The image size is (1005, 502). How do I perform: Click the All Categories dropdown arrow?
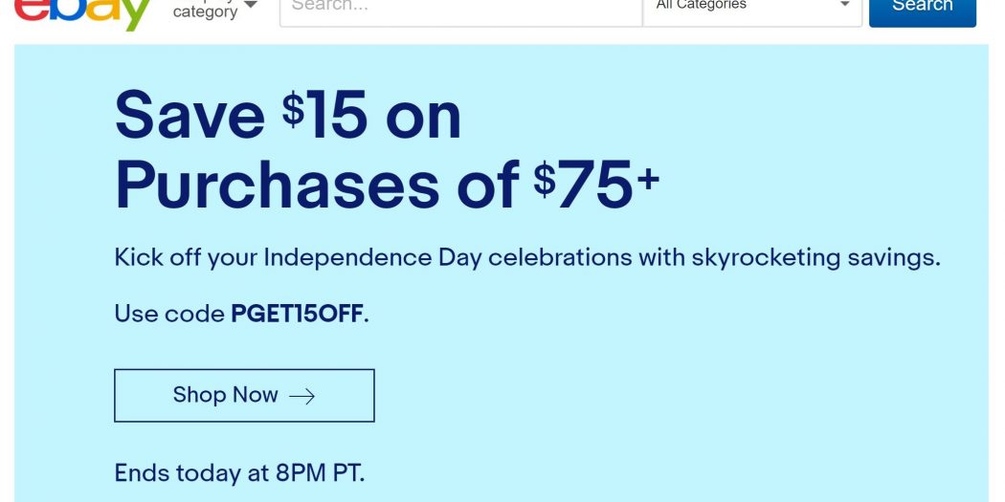(x=844, y=6)
